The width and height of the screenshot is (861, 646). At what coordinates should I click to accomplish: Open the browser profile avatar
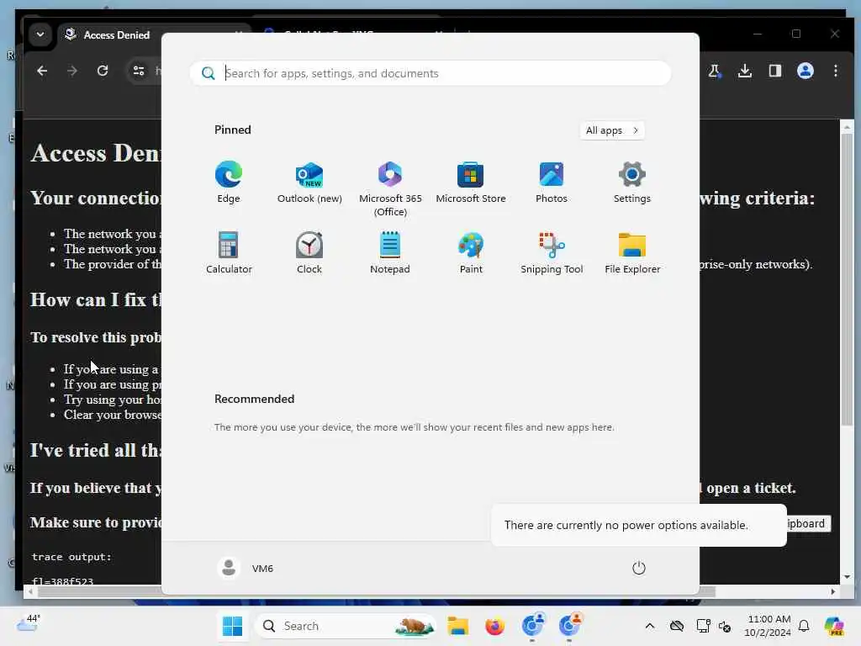(x=805, y=71)
